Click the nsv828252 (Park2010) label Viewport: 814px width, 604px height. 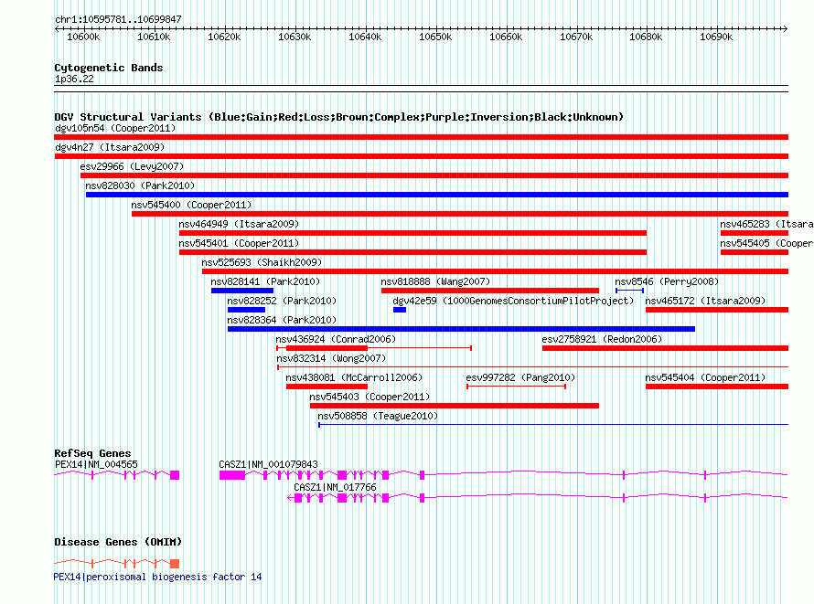(282, 301)
